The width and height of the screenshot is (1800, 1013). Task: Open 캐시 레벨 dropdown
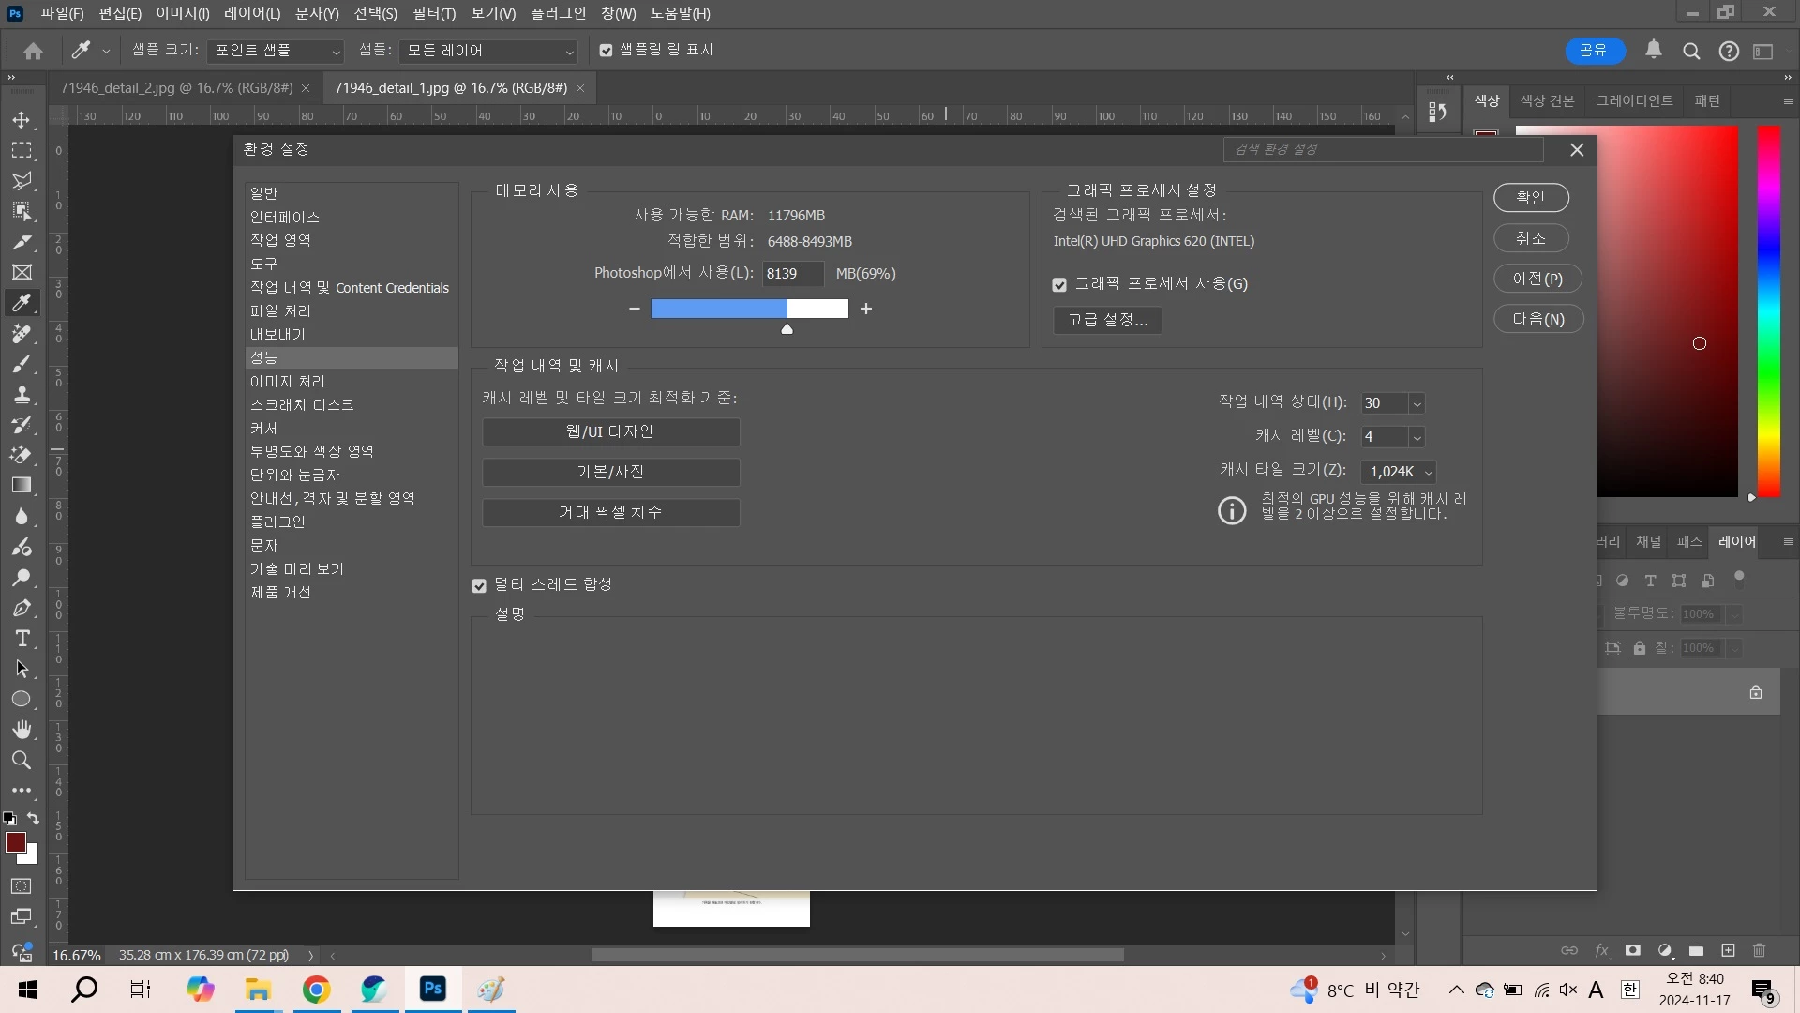[1417, 437]
